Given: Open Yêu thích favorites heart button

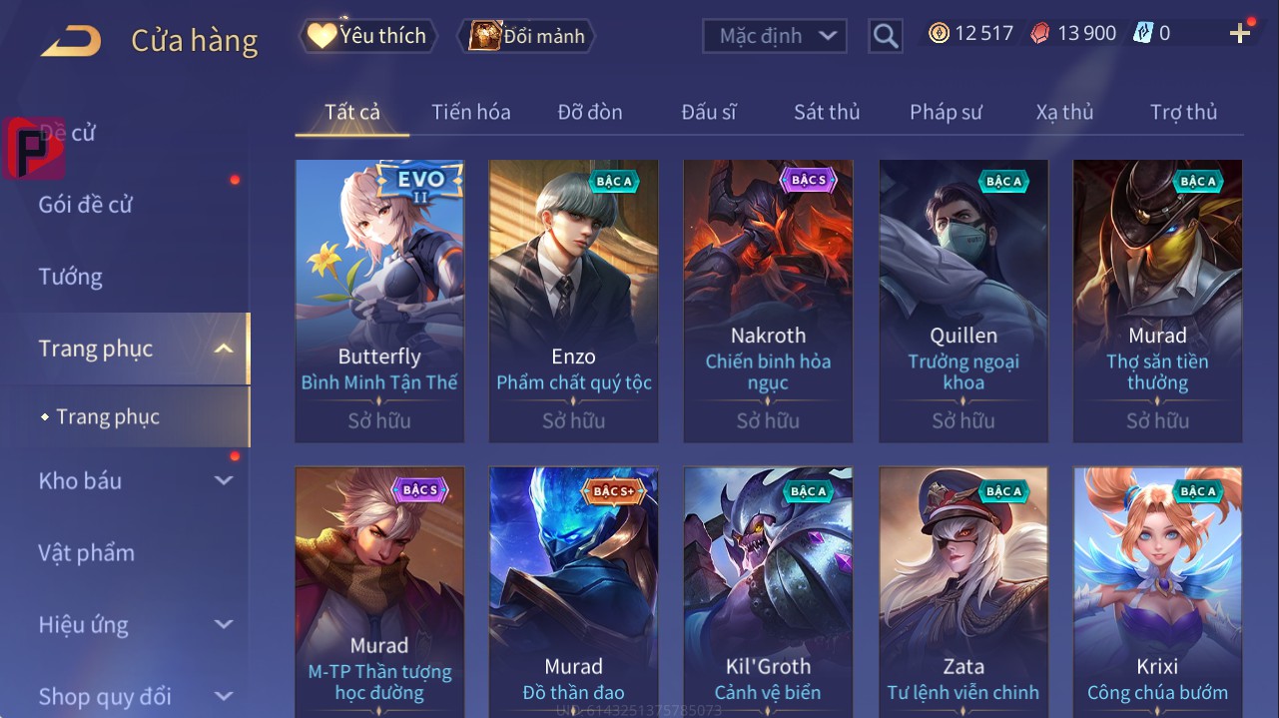Looking at the screenshot, I should point(368,36).
